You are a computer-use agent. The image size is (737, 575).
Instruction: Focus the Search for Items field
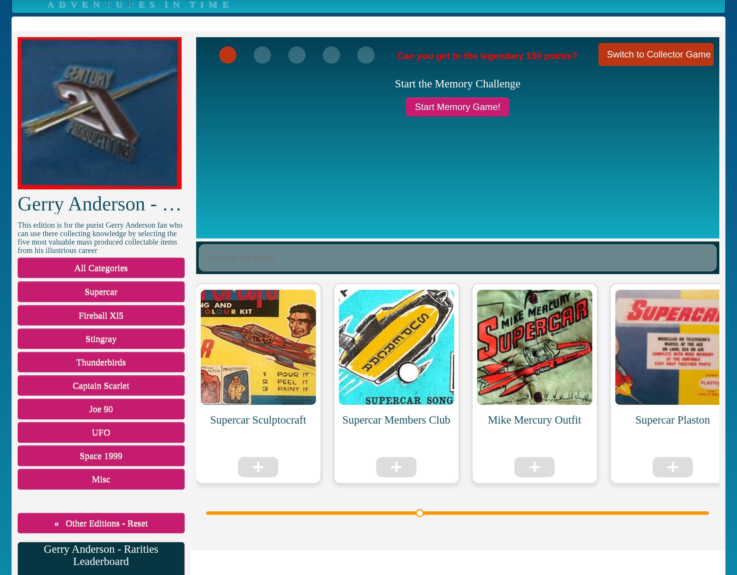point(458,258)
